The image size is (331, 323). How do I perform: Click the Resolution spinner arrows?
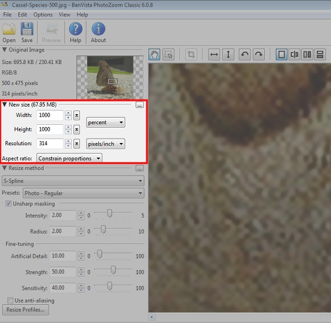[68, 144]
